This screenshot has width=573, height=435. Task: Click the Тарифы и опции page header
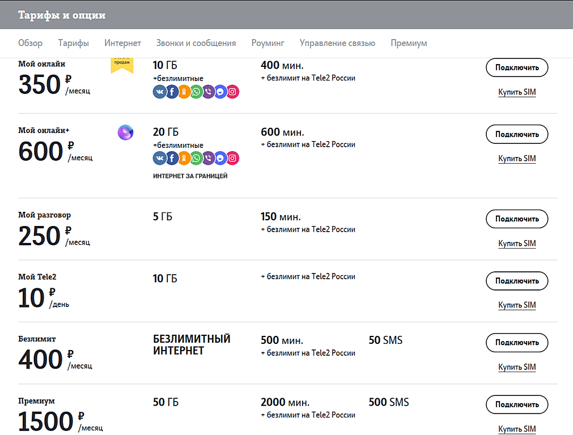(x=62, y=15)
